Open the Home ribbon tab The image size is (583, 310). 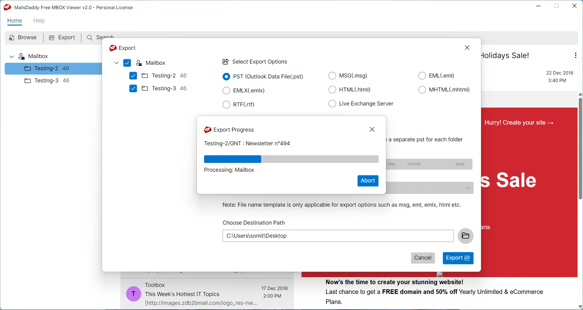point(14,21)
